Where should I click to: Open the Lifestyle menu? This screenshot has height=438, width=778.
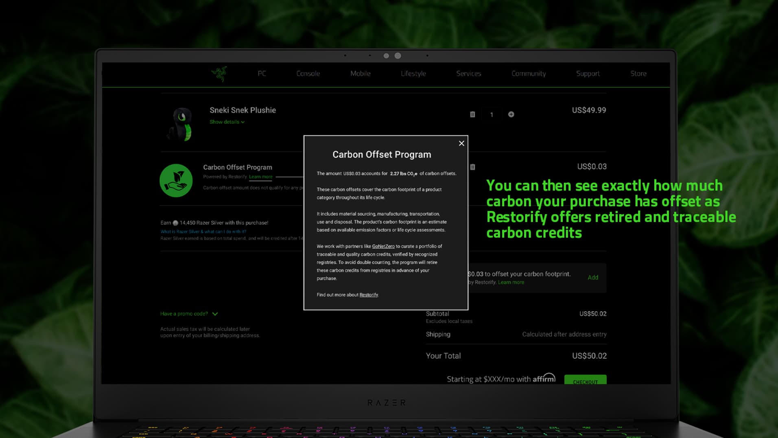coord(413,74)
